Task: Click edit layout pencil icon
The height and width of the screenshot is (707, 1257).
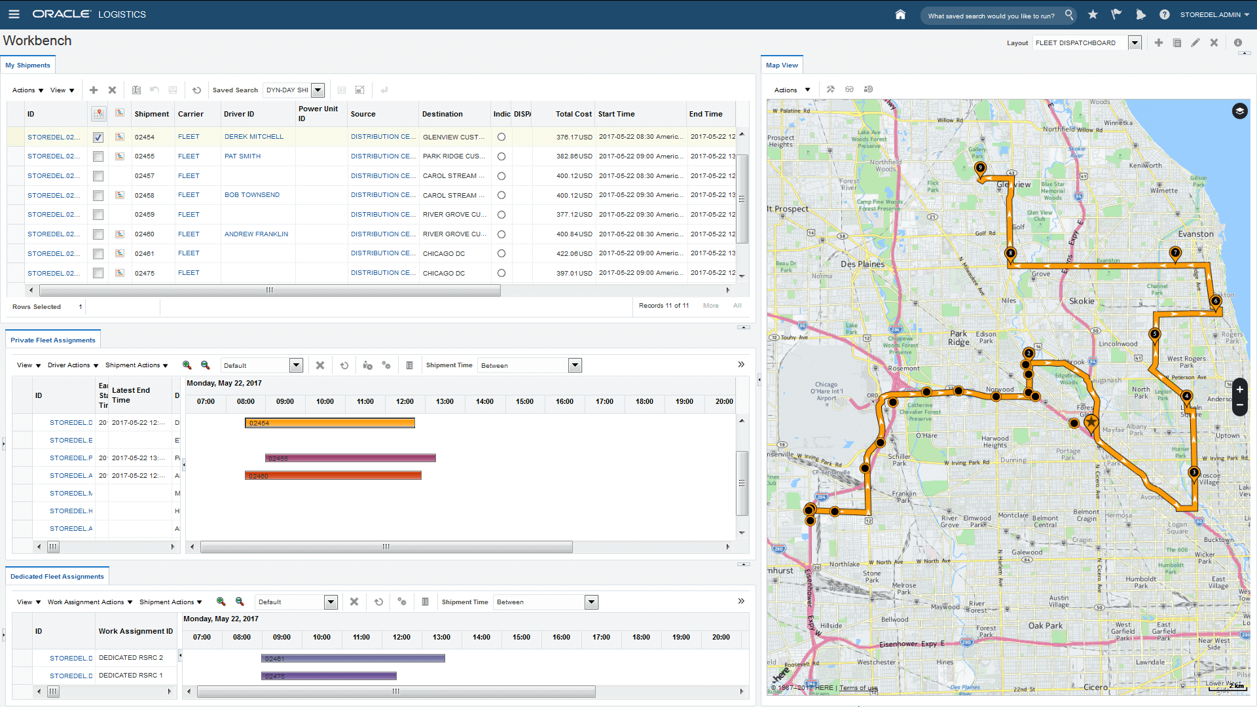Action: pos(1195,43)
